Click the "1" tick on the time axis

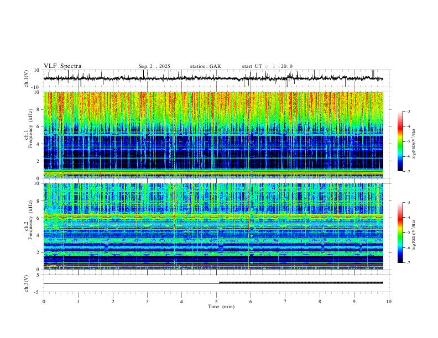click(x=78, y=302)
